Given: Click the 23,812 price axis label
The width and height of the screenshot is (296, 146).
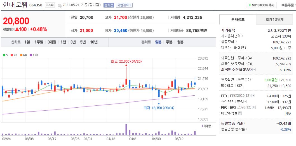Looking at the screenshot, I should [x=203, y=58].
